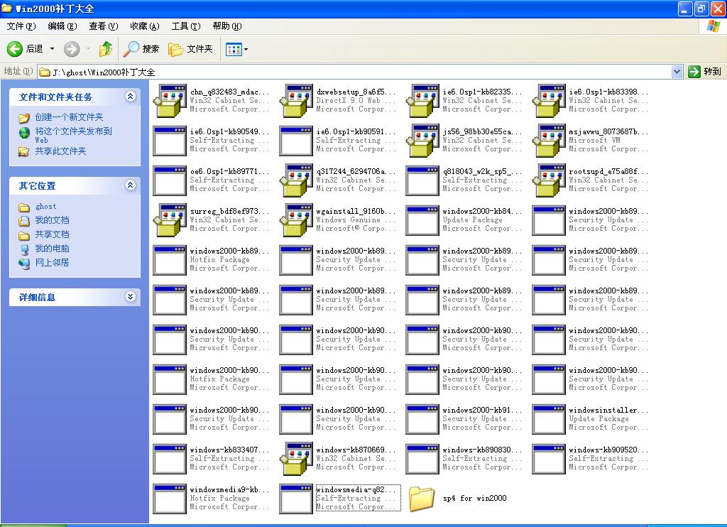Click Make a new folder link
This screenshot has width=727, height=527.
tap(69, 117)
